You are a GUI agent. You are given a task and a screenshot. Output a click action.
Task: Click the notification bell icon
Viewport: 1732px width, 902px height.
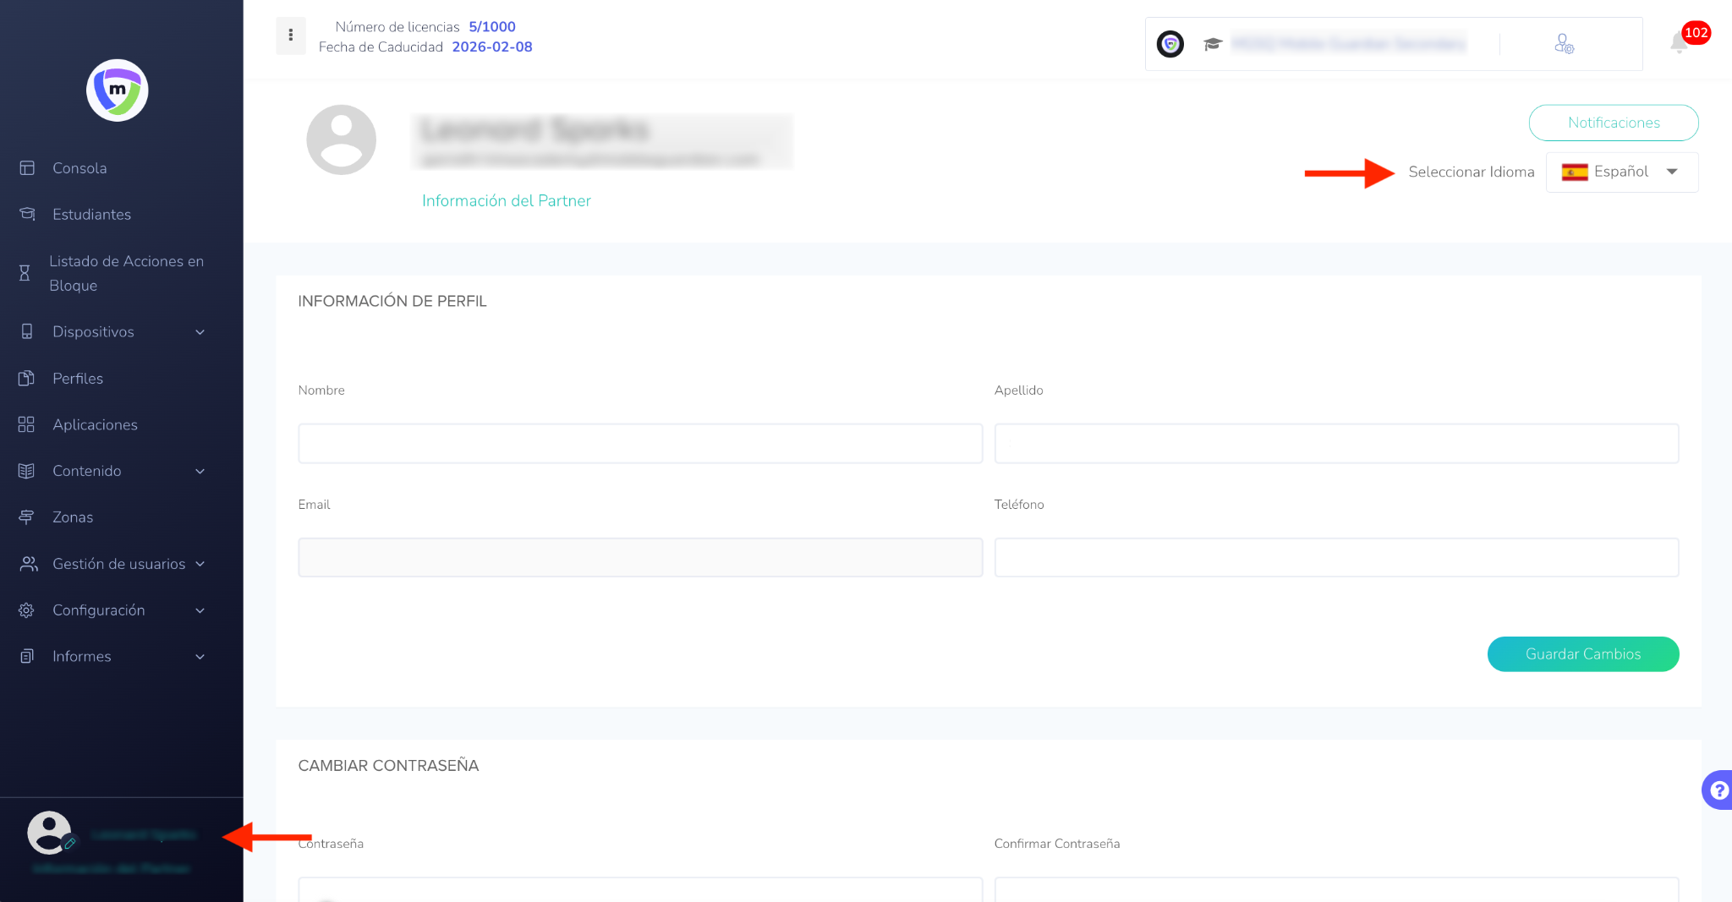(x=1679, y=42)
